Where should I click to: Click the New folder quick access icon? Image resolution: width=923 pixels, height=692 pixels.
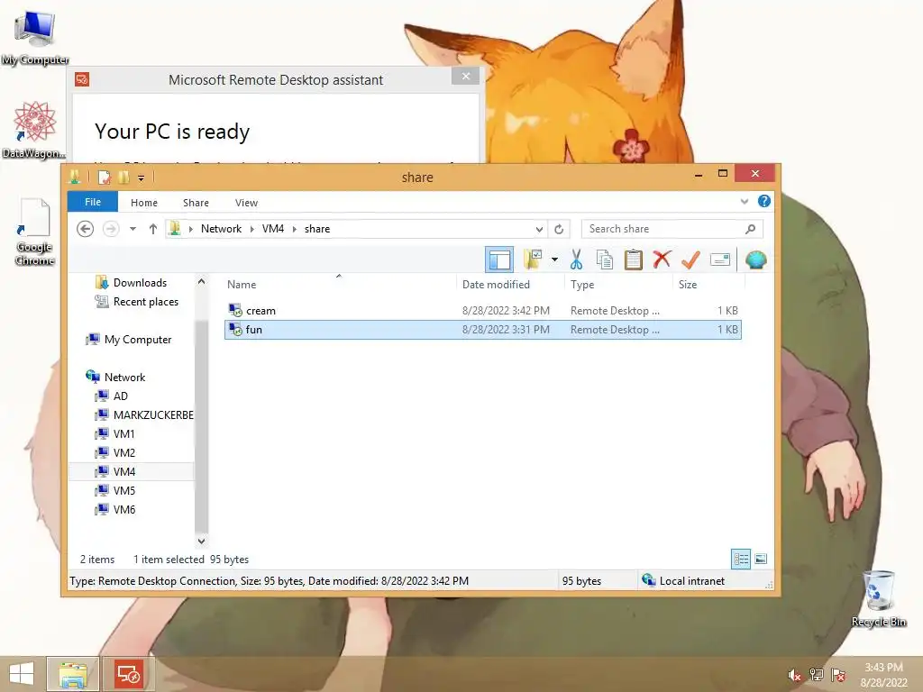coord(123,177)
